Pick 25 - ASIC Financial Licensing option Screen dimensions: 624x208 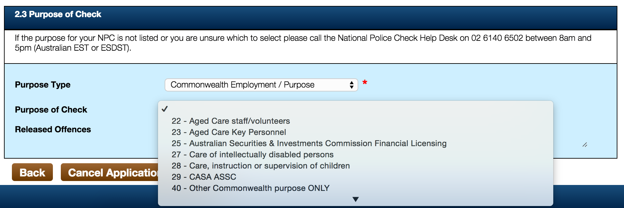pyautogui.click(x=309, y=143)
